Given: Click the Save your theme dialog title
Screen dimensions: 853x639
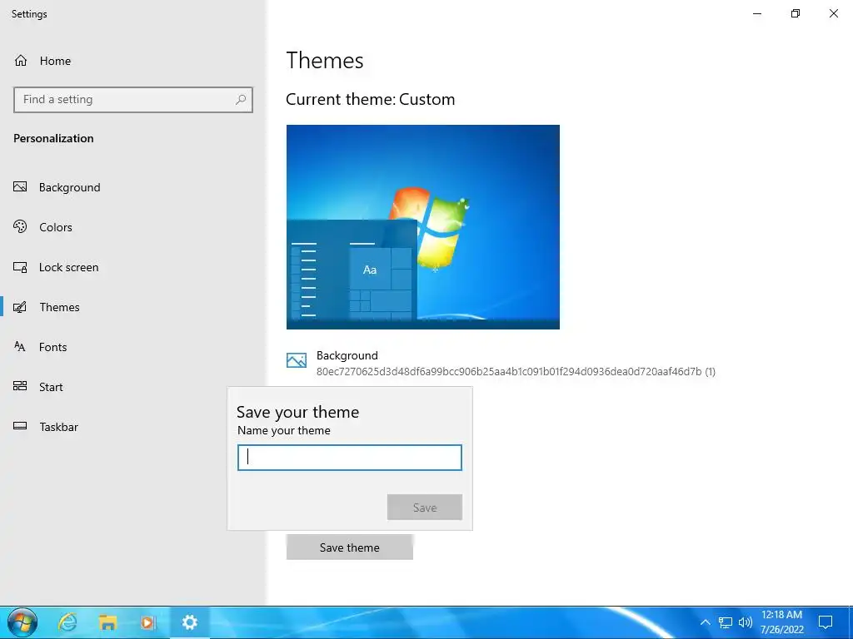Looking at the screenshot, I should (297, 413).
